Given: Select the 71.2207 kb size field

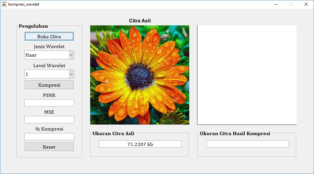Looking at the screenshot, I should (x=140, y=144).
